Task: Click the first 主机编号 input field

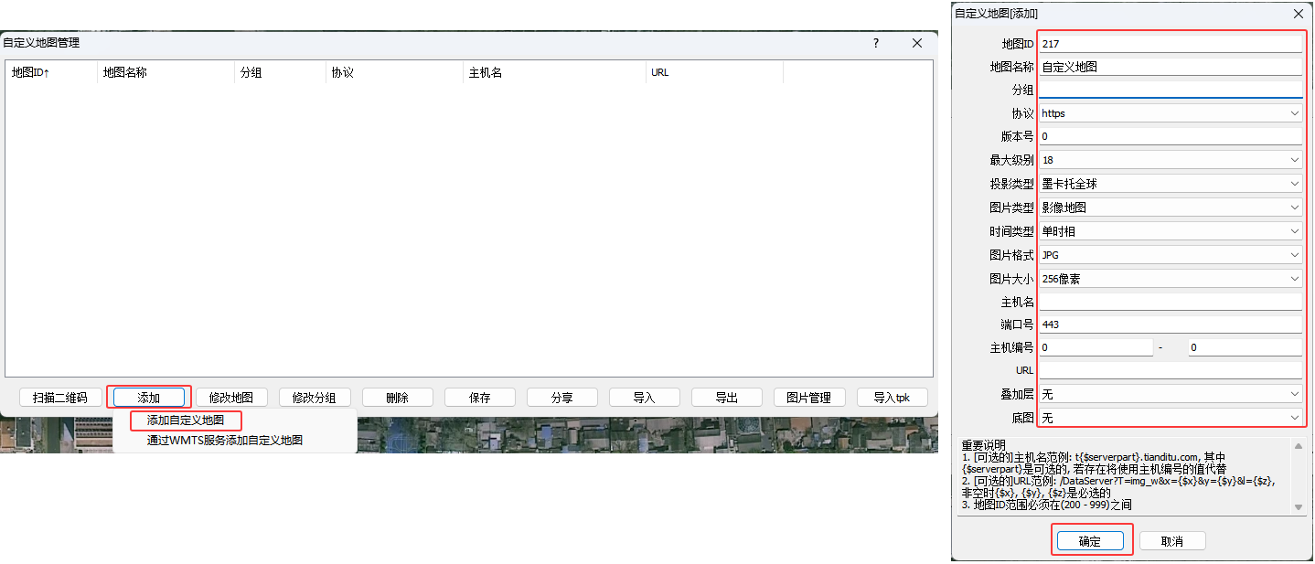Action: 1096,347
